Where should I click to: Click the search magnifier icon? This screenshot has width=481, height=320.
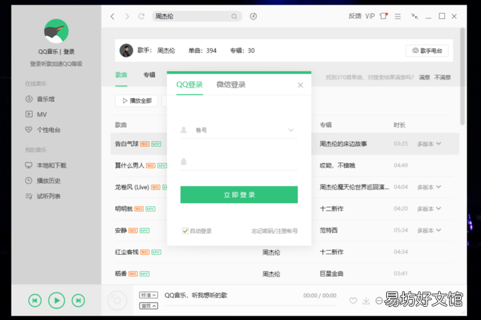pos(234,16)
